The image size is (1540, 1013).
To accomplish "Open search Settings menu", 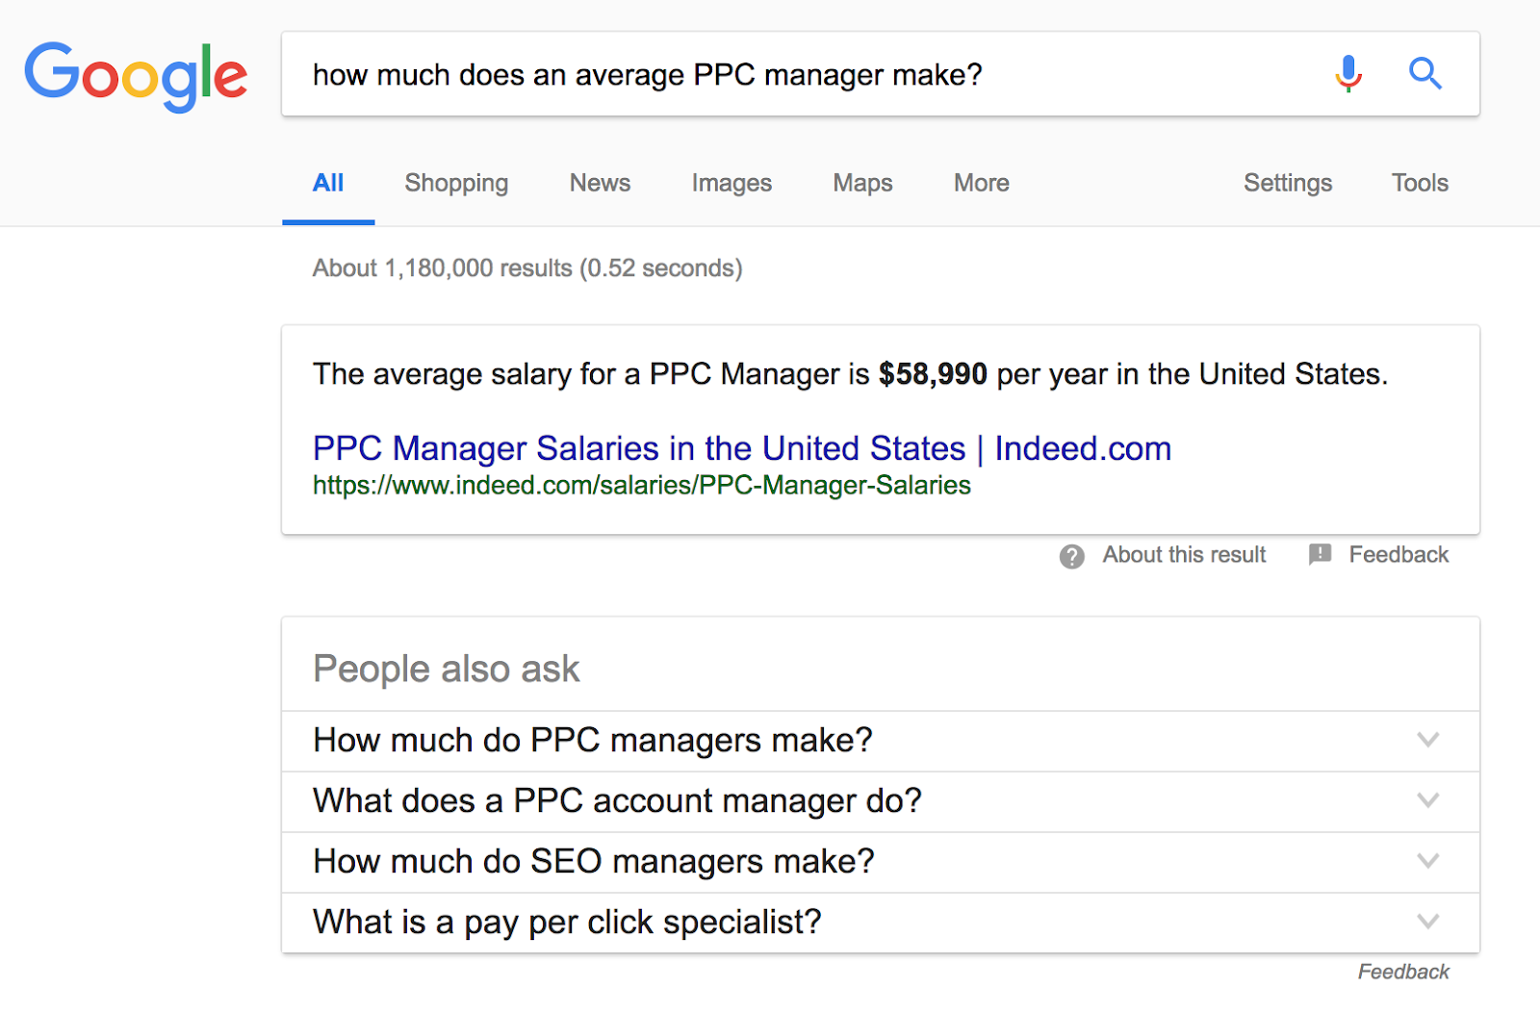I will pyautogui.click(x=1288, y=183).
